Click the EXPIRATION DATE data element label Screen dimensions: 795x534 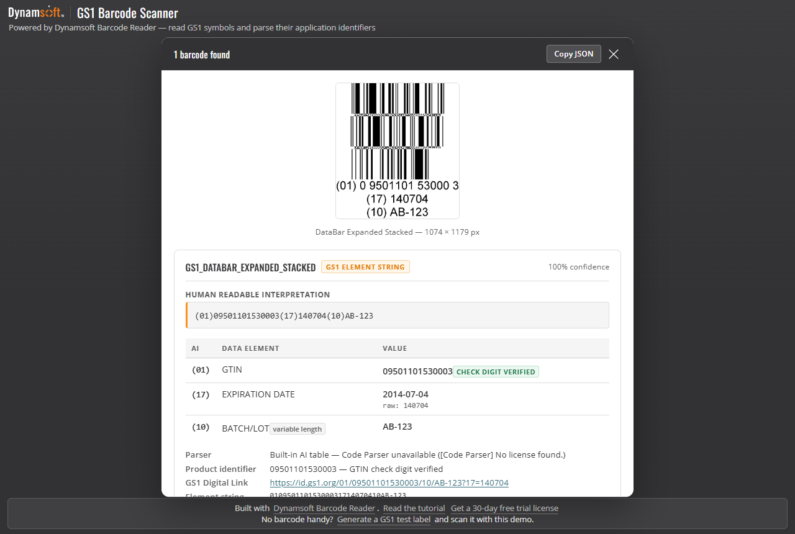tap(258, 394)
